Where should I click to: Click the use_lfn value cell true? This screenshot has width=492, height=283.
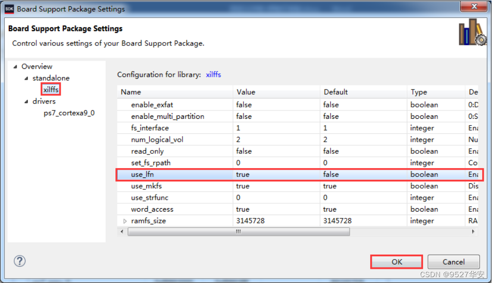pos(276,174)
